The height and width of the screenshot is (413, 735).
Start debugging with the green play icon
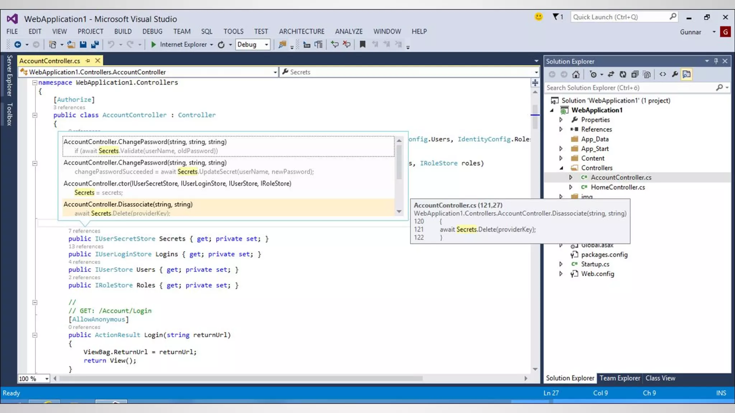(153, 44)
